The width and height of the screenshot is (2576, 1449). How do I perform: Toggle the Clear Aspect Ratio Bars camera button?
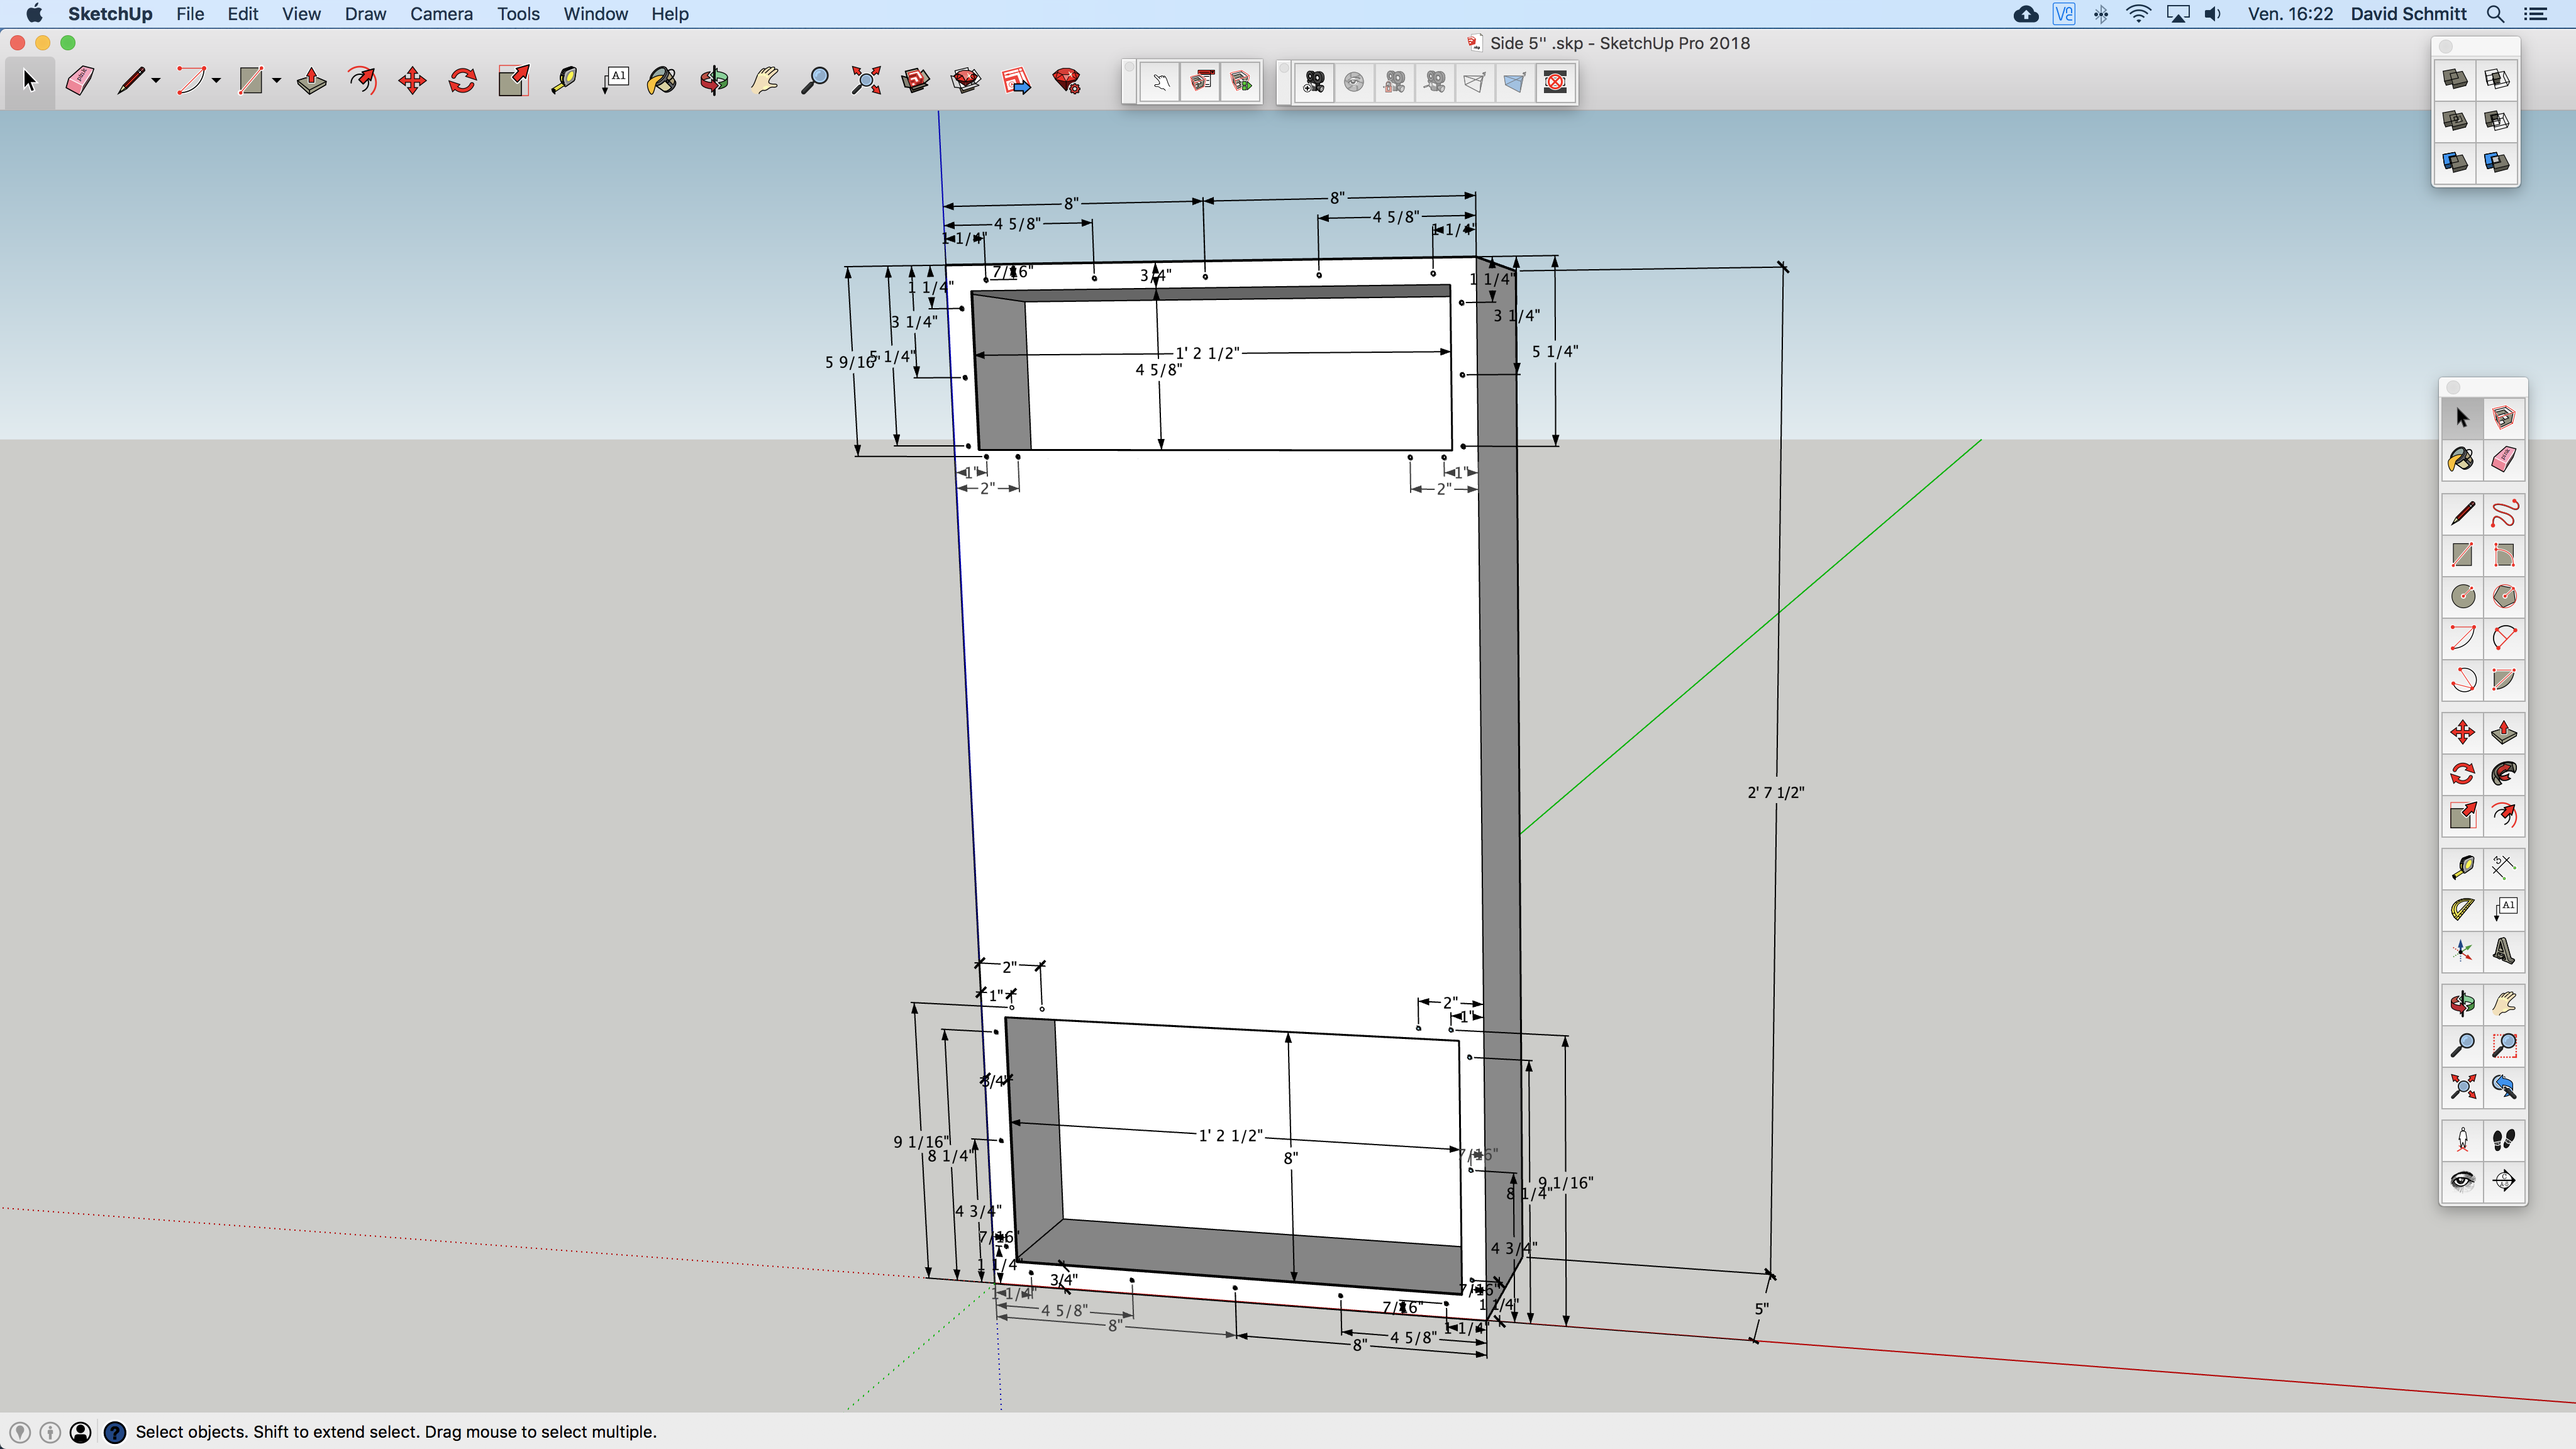pos(1555,82)
